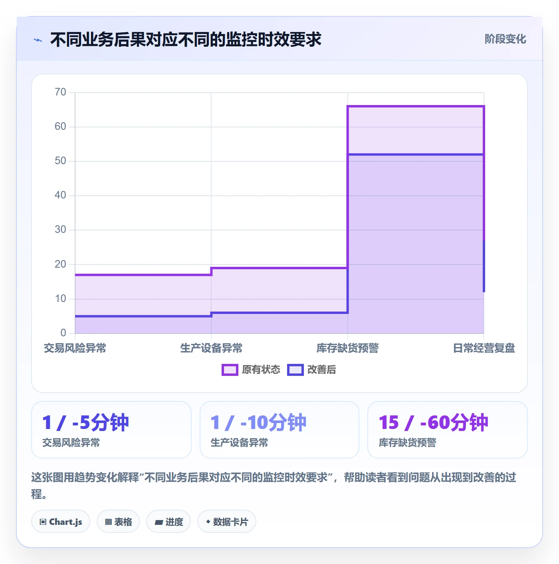559x564 pixels.
Task: Click the 70 y-axis tick label
Action: [60, 92]
